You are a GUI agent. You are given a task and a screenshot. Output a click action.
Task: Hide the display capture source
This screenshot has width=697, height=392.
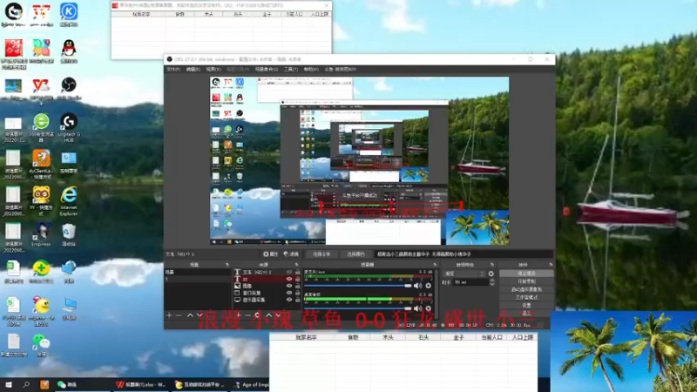pyautogui.click(x=289, y=300)
